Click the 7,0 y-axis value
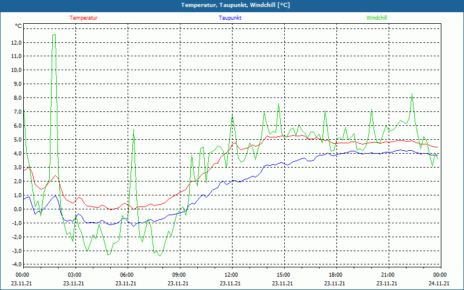The image size is (464, 290). pyautogui.click(x=17, y=112)
